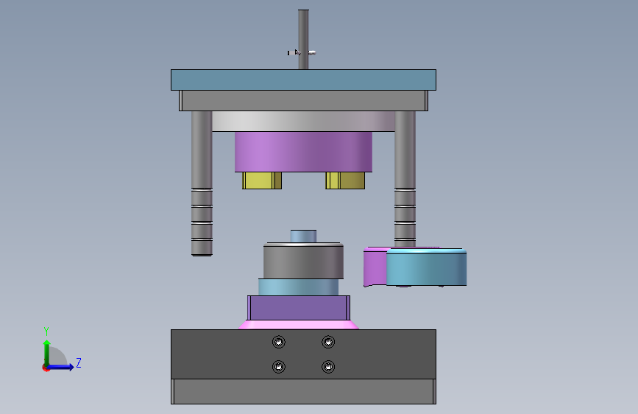Select the small cross pin on the shank
This screenshot has height=414, width=638.
pyautogui.click(x=302, y=52)
